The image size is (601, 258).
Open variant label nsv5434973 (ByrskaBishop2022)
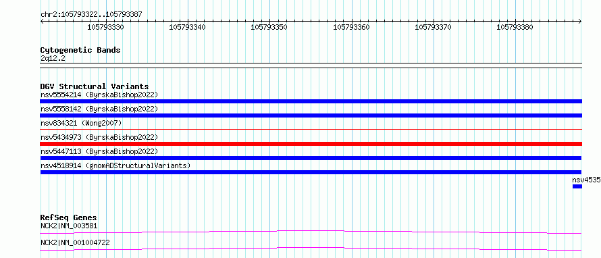pyautogui.click(x=99, y=137)
